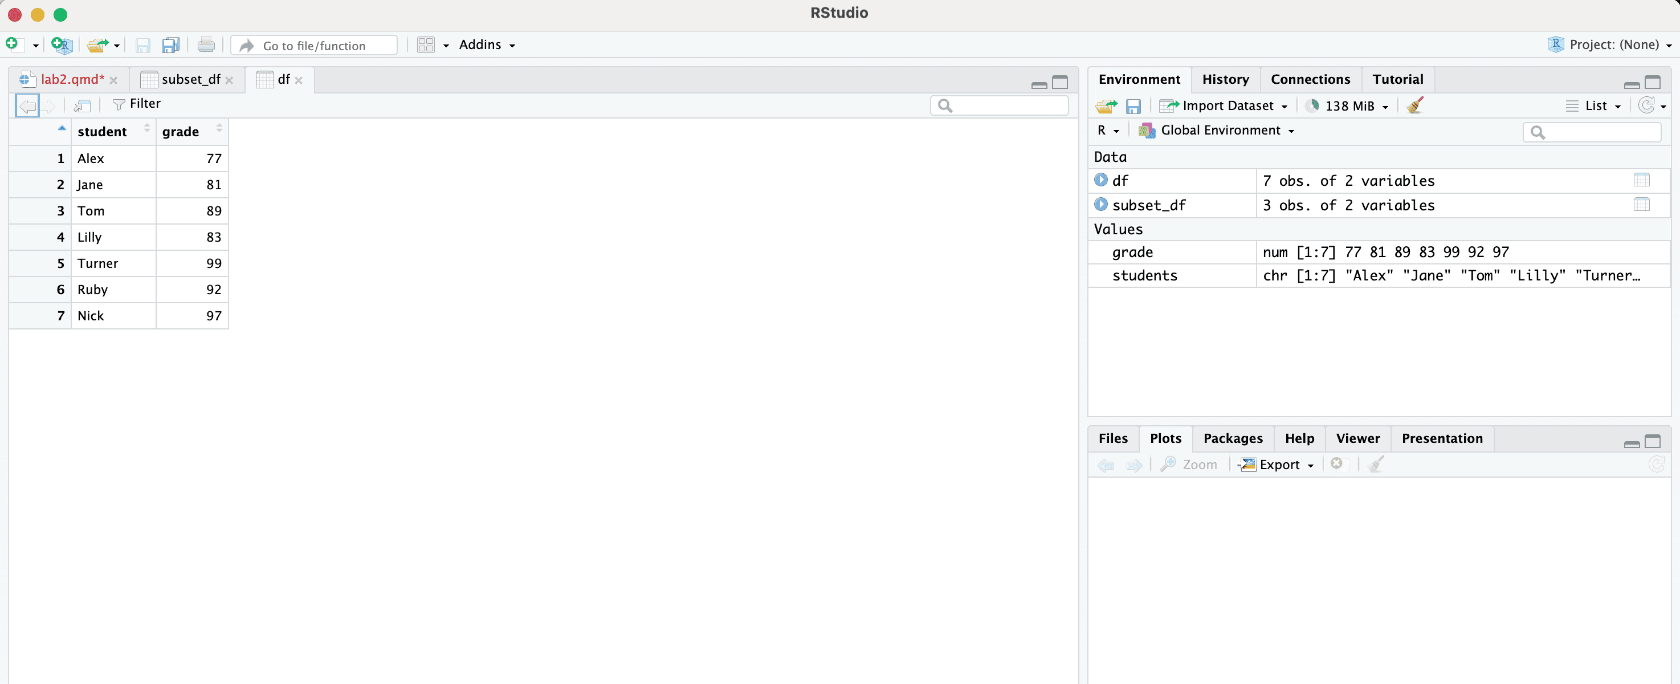Click the Create a Project icon

[60, 44]
